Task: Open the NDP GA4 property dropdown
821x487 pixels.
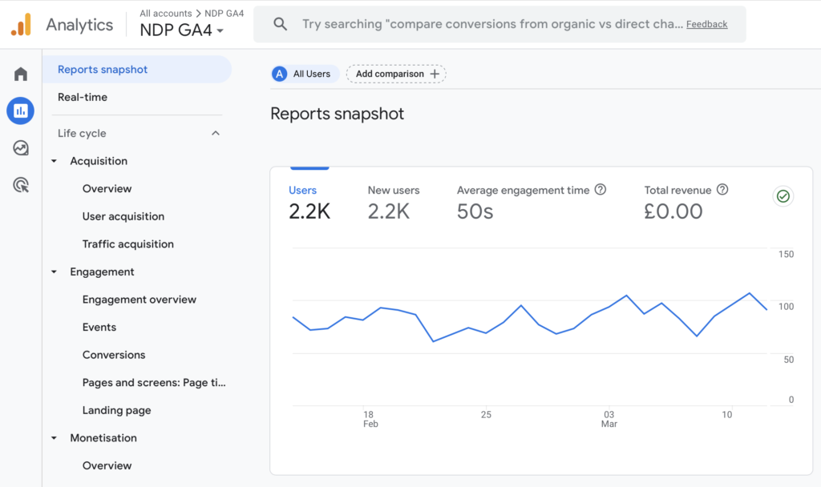Action: [182, 30]
